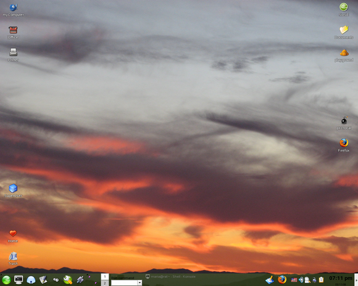Select the Shell - Konsole taskbar entry

pos(170,277)
